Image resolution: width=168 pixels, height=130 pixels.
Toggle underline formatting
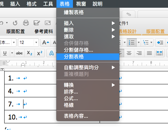pos(5,53)
